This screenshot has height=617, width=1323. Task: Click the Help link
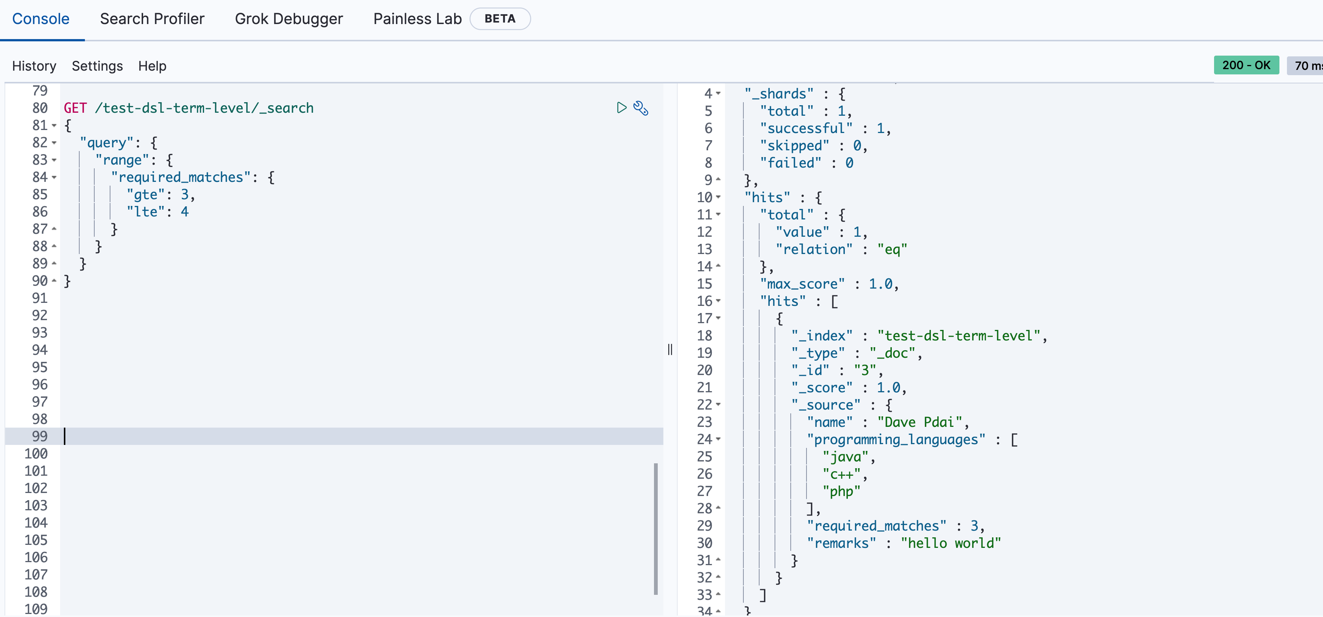152,66
